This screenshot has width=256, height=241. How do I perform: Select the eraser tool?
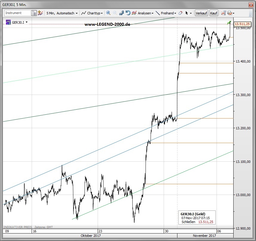pos(180,13)
